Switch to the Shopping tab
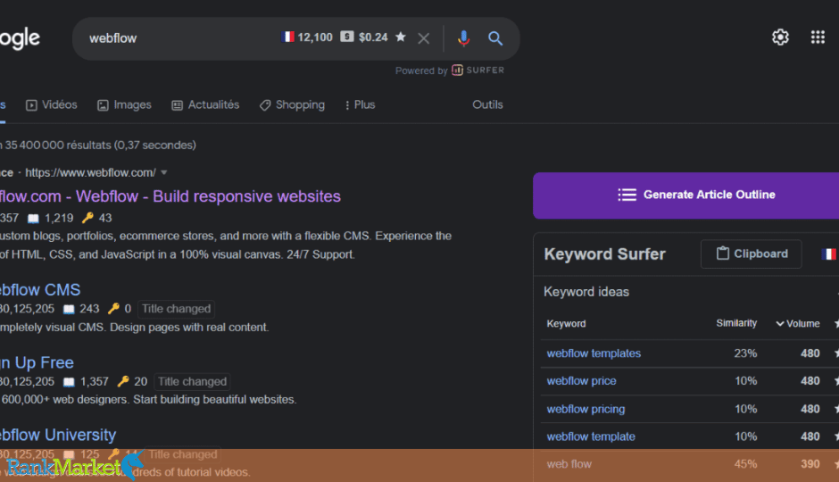The image size is (839, 482). pos(292,104)
